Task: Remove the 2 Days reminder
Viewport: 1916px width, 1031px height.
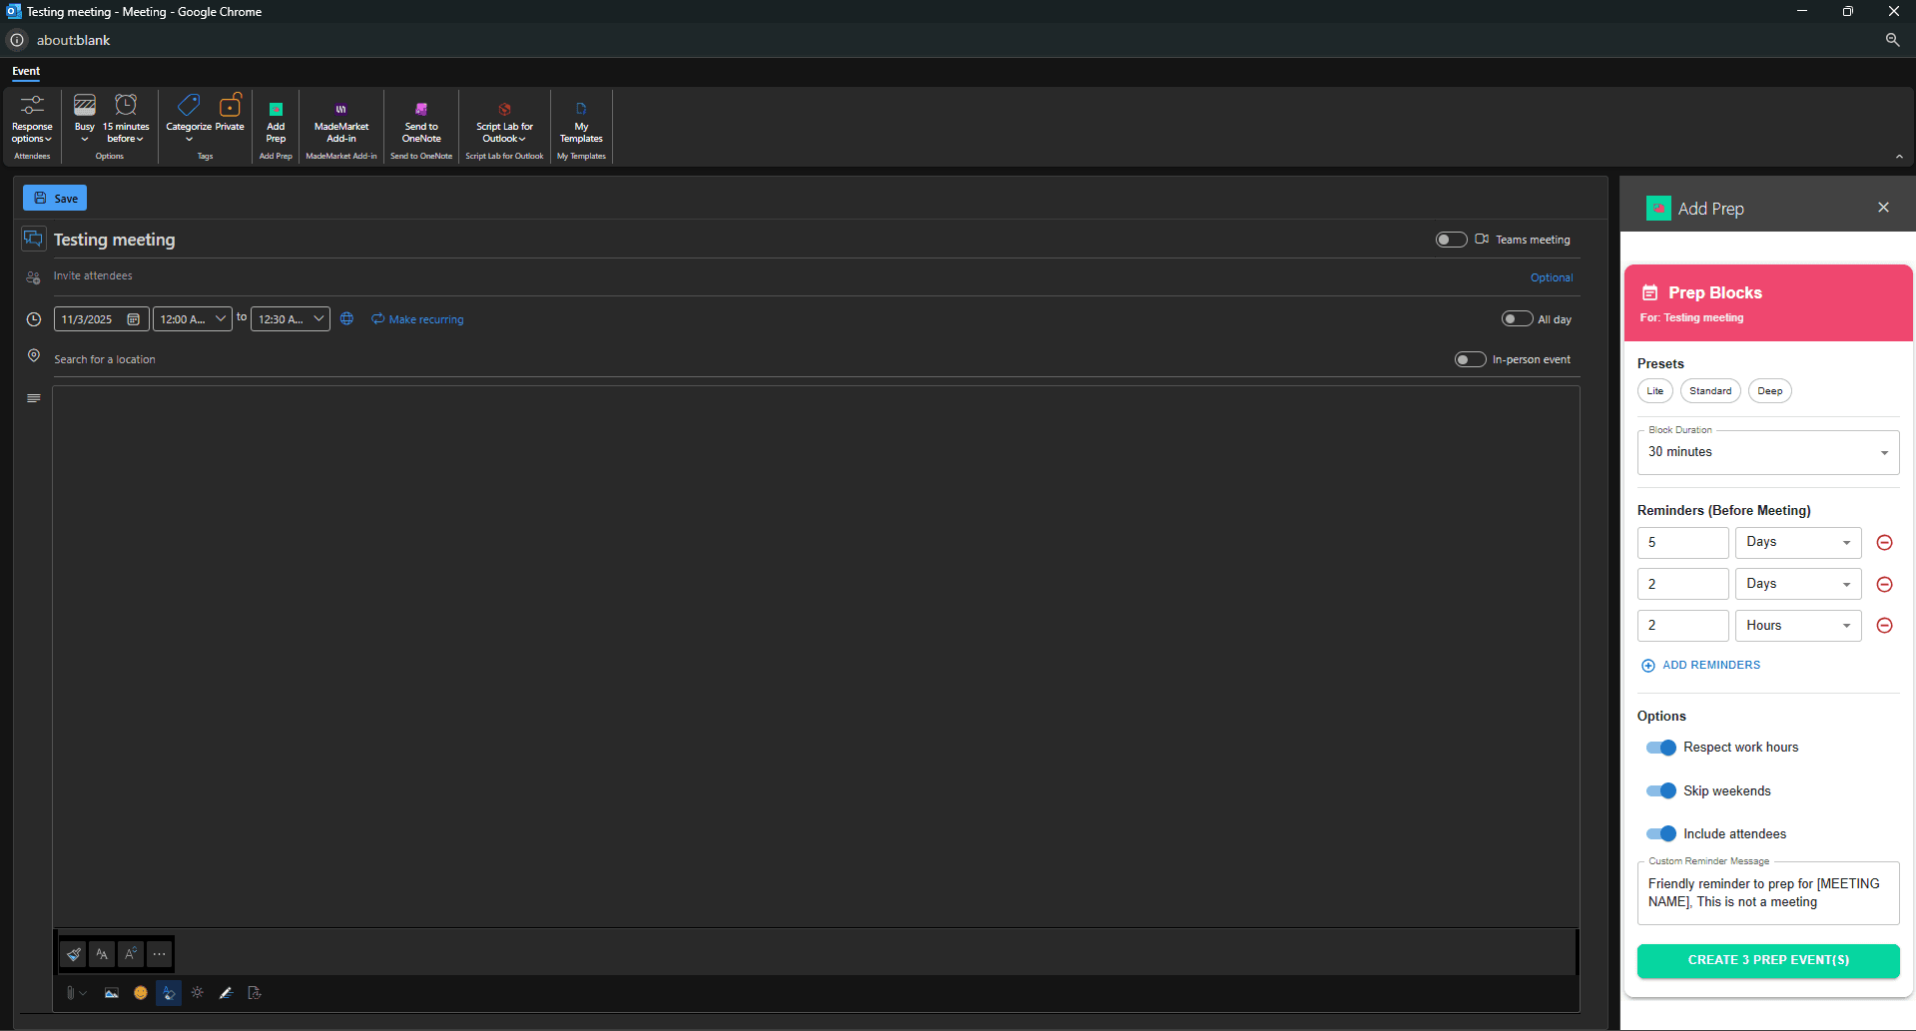Action: pyautogui.click(x=1884, y=585)
